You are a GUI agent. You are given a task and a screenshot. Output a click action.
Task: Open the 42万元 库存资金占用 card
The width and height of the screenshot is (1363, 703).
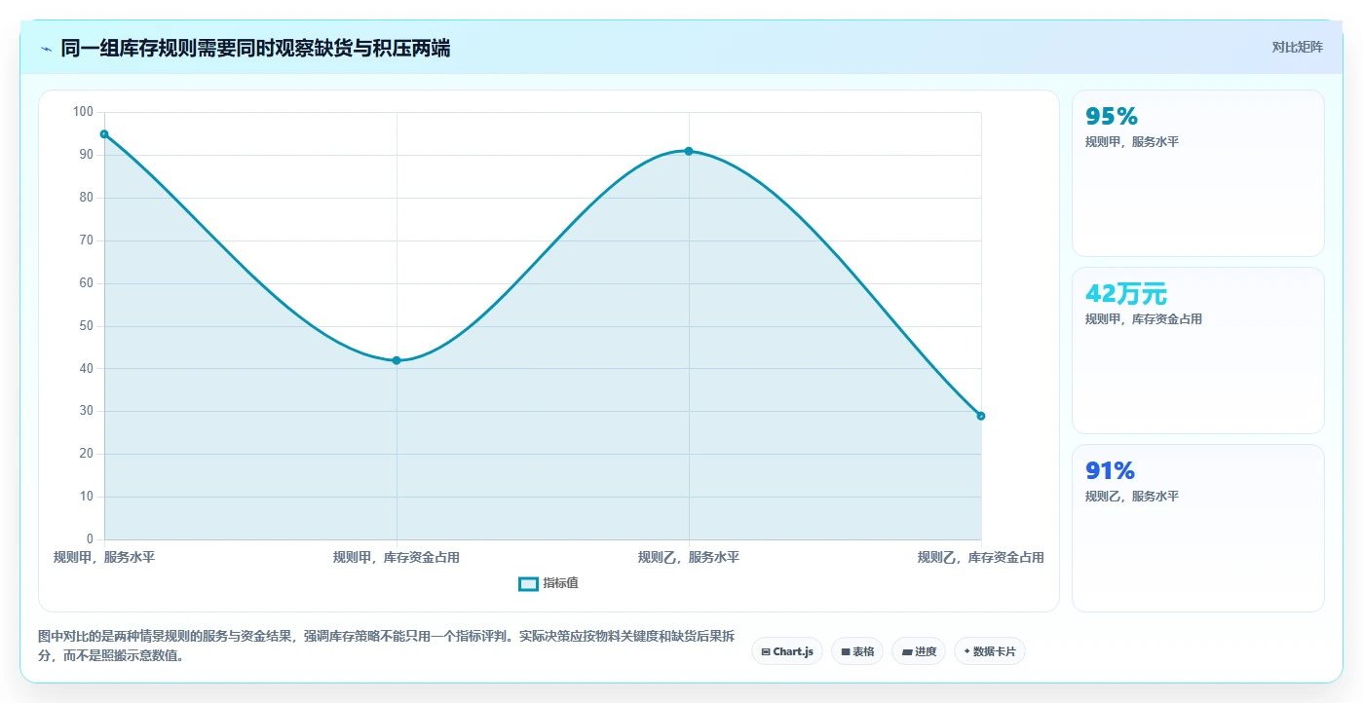[x=1198, y=351]
